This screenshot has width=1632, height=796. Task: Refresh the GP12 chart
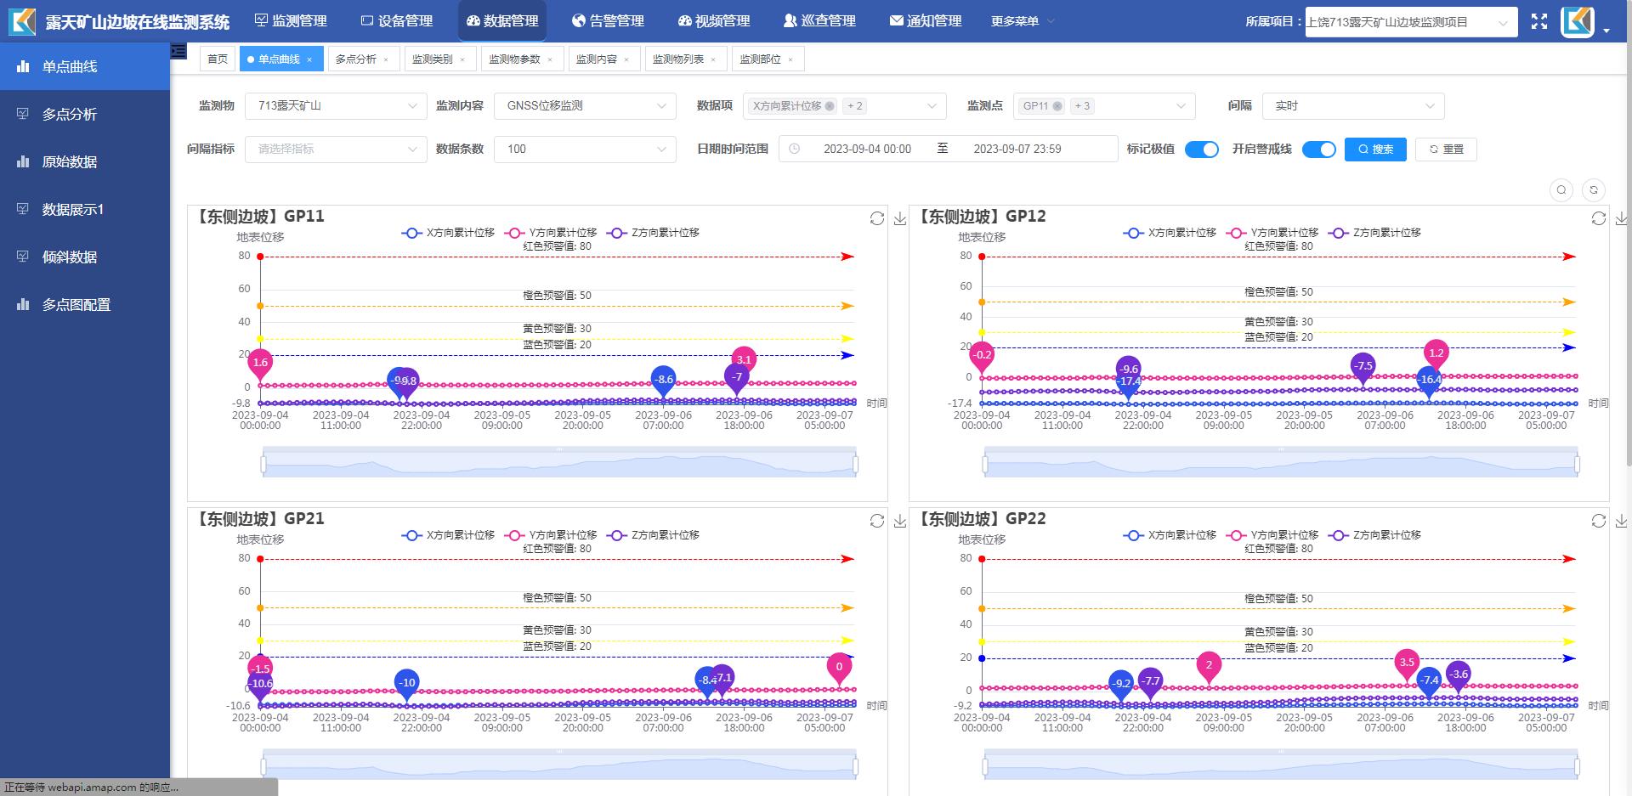click(1598, 218)
